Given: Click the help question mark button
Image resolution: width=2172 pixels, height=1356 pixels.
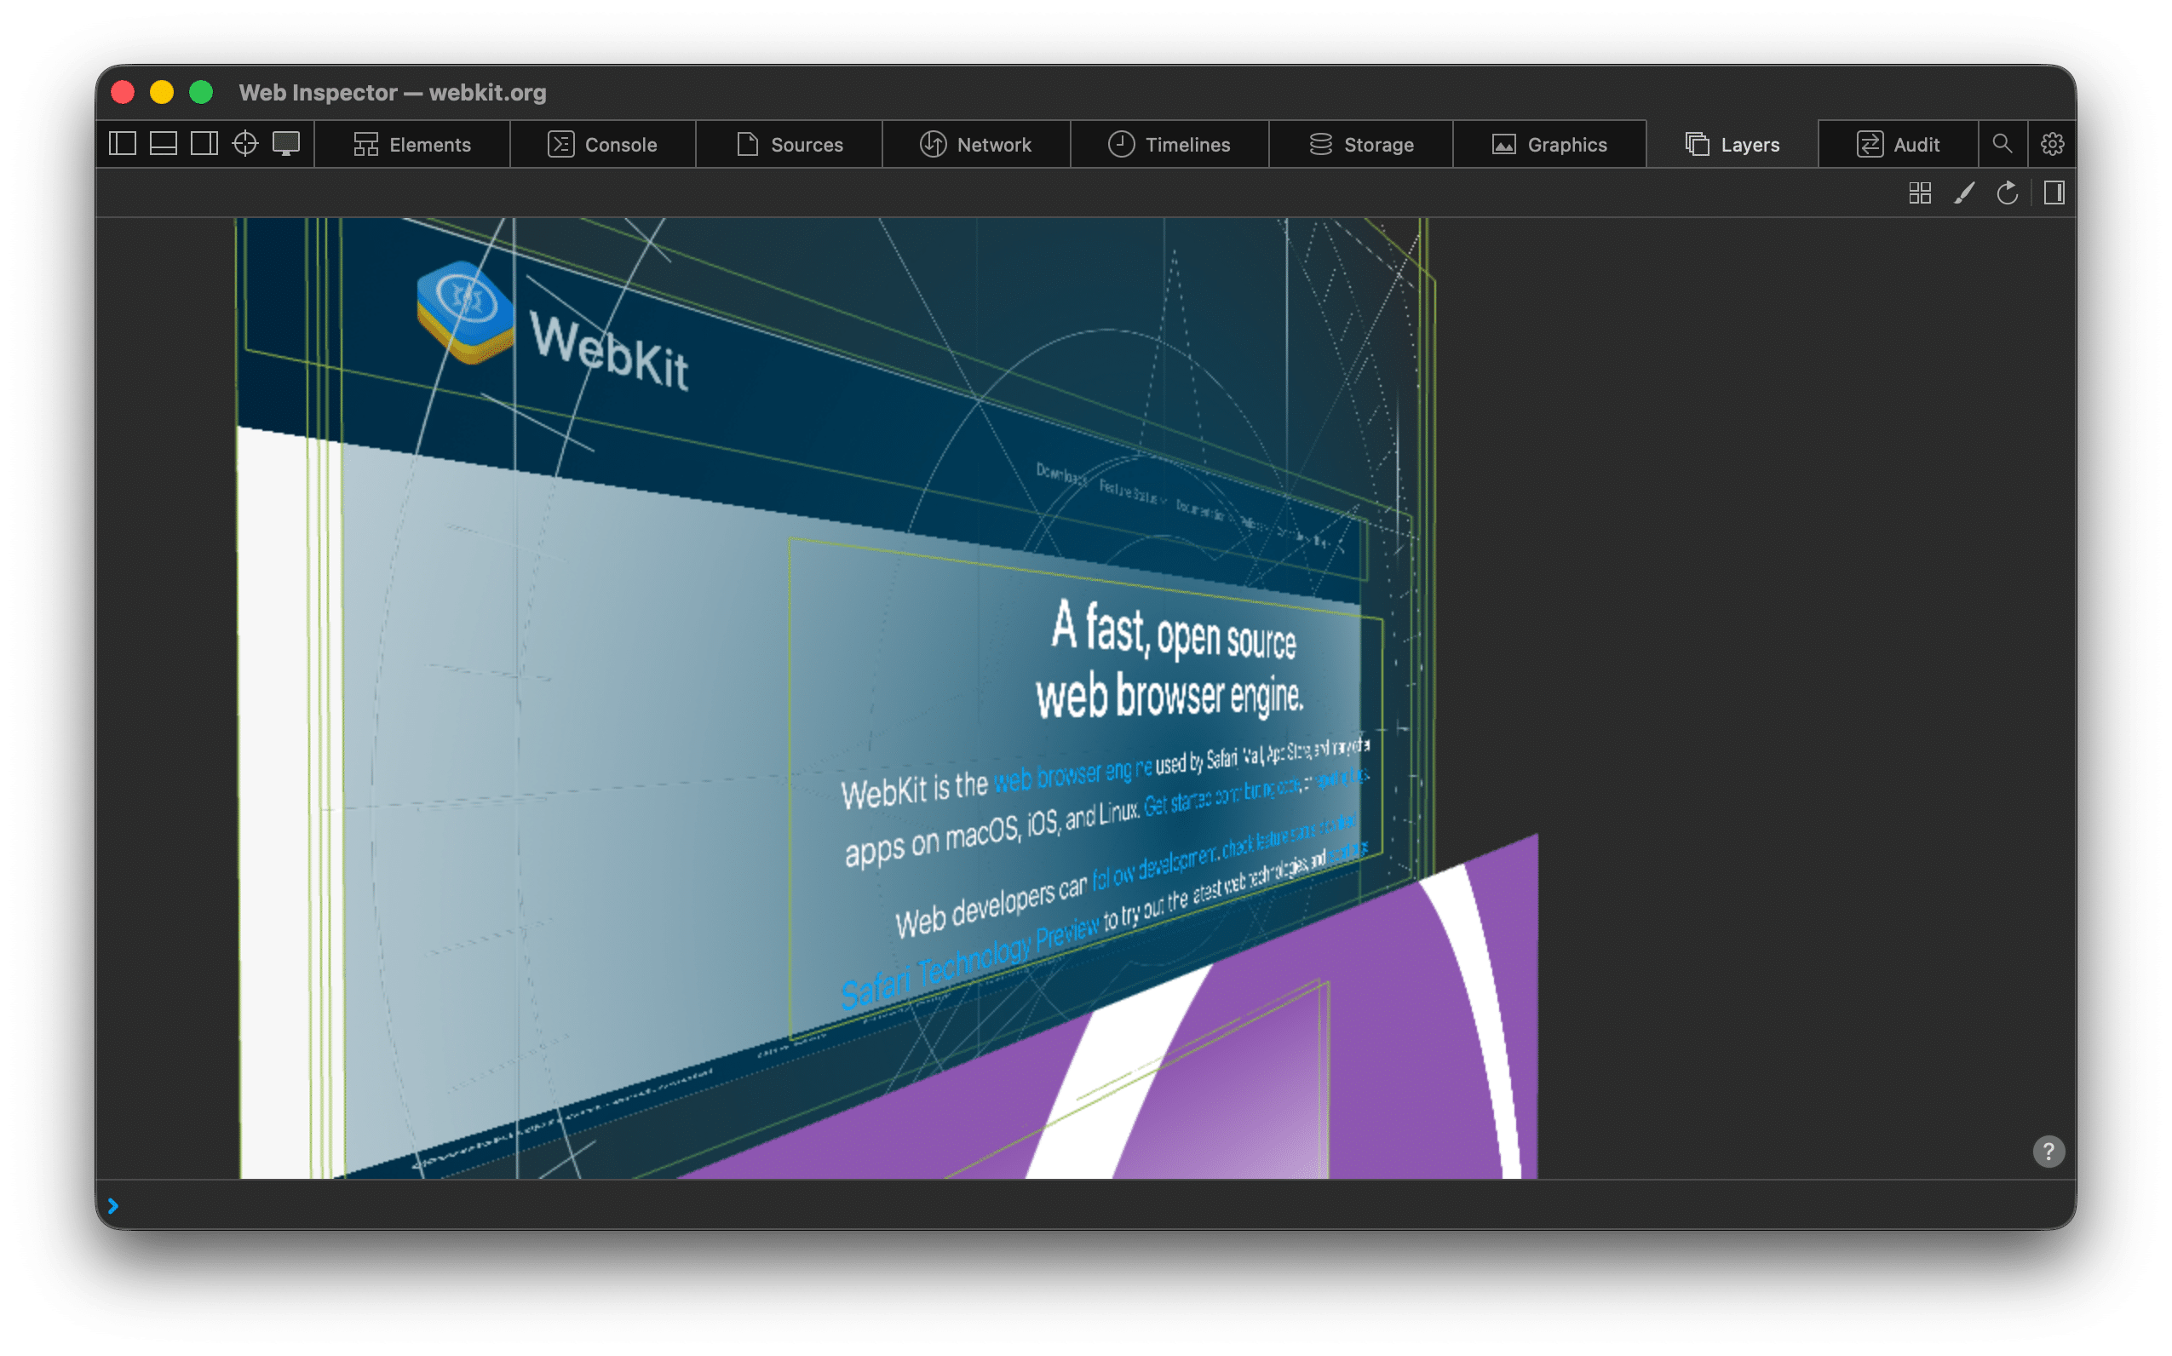Looking at the screenshot, I should click(2048, 1152).
